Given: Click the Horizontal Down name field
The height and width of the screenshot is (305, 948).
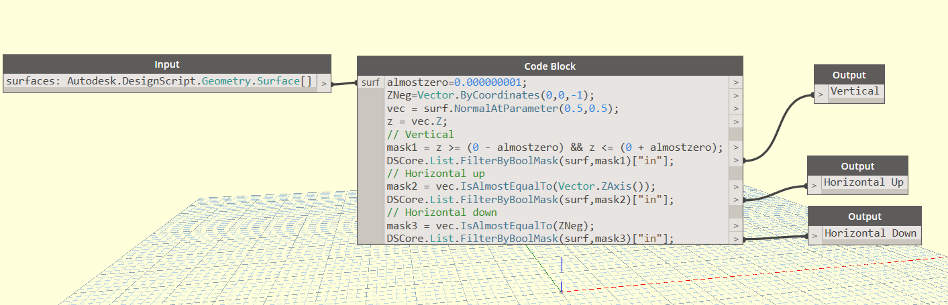Looking at the screenshot, I should (x=870, y=233).
